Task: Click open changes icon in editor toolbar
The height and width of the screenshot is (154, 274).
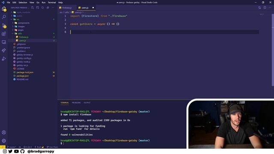Action: 259,8
